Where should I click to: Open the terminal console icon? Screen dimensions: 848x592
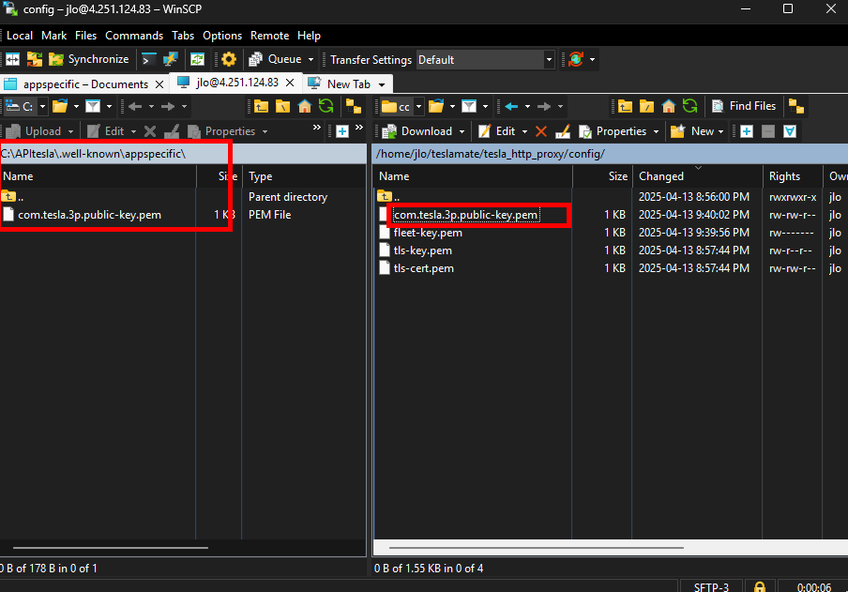(149, 59)
